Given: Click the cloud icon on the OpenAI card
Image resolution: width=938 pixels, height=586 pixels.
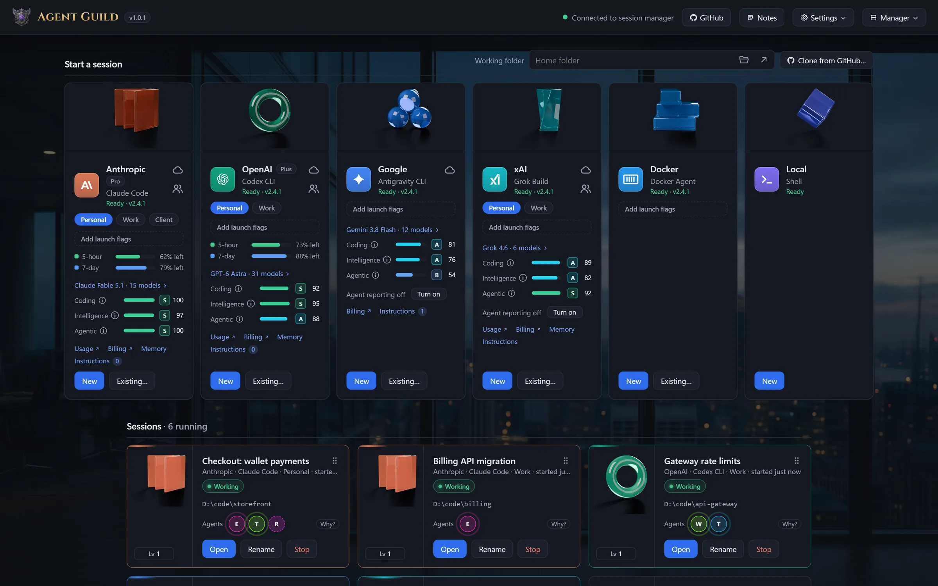Looking at the screenshot, I should click(313, 170).
